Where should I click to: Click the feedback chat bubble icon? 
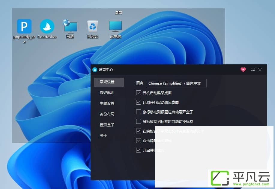click(x=253, y=70)
